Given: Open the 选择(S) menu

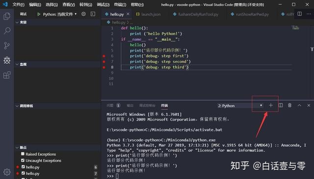Looking at the screenshot, I should [52, 4].
